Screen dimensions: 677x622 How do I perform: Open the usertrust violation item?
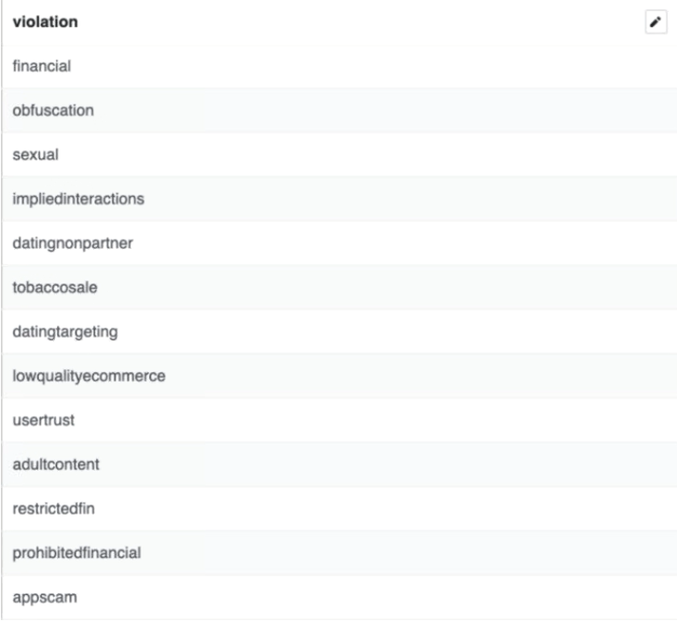[x=339, y=421]
